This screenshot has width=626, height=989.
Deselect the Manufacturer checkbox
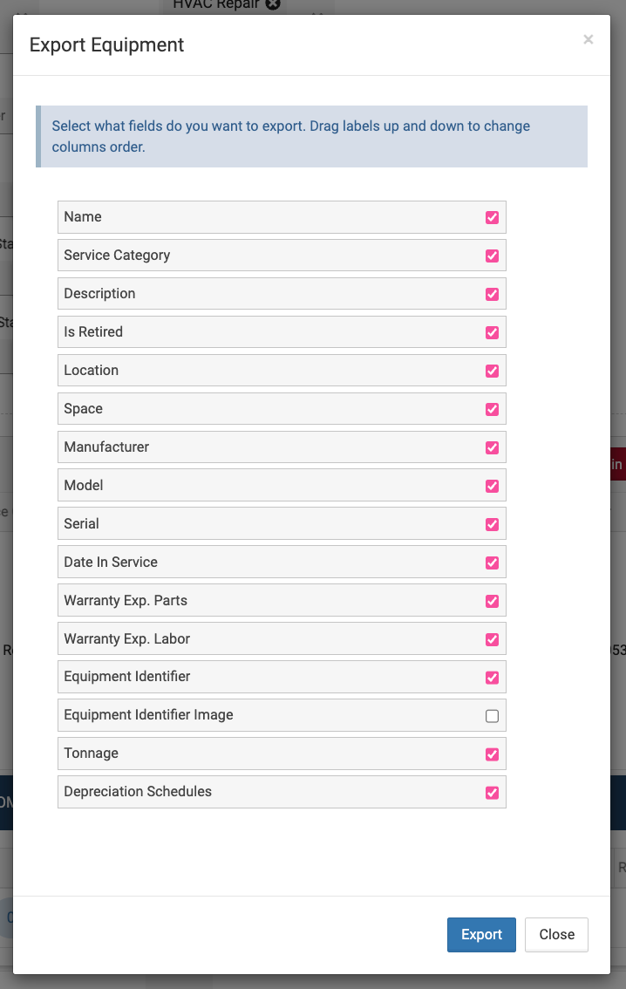click(492, 447)
